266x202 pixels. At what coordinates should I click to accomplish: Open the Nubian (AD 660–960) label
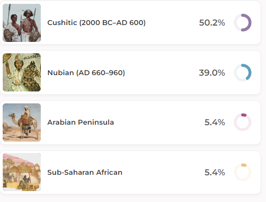pos(86,73)
